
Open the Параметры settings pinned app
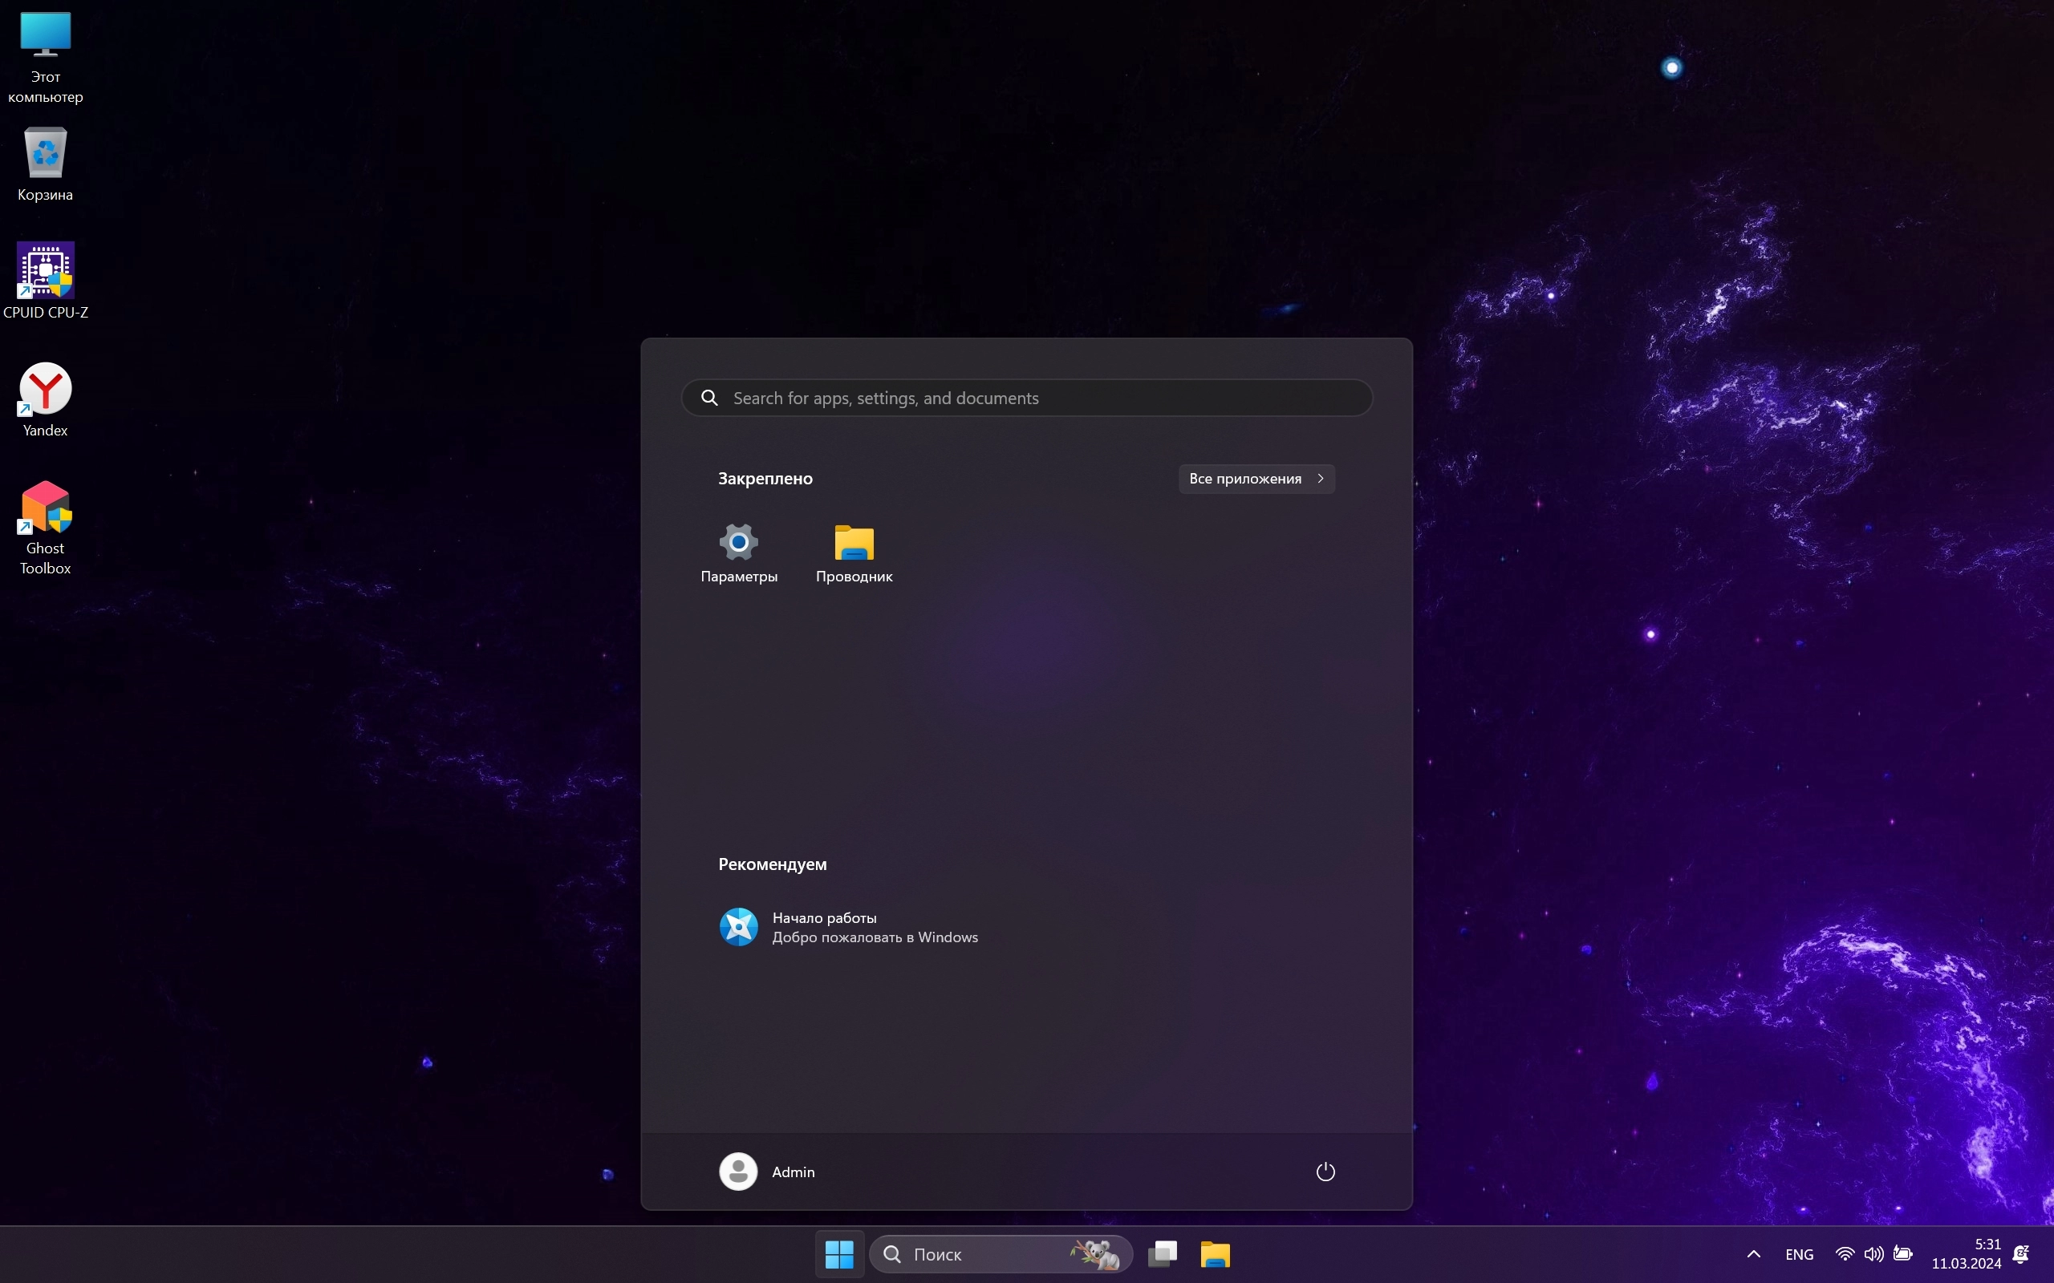[738, 552]
